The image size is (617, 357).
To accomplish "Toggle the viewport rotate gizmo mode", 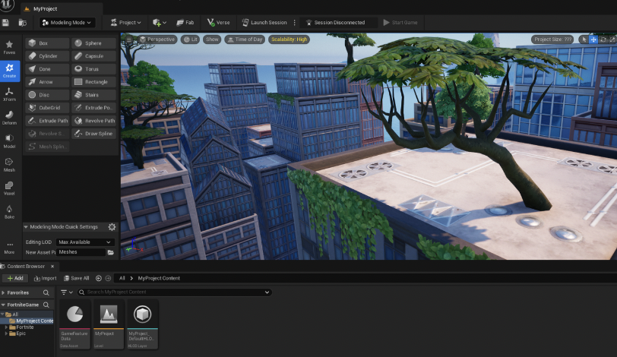I will tap(603, 39).
